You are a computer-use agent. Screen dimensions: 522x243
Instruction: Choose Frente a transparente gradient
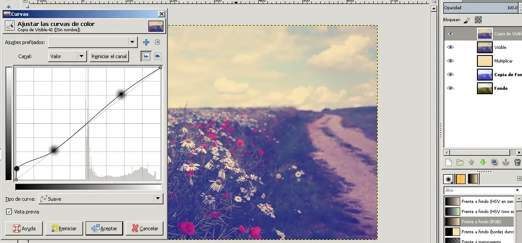(x=480, y=240)
